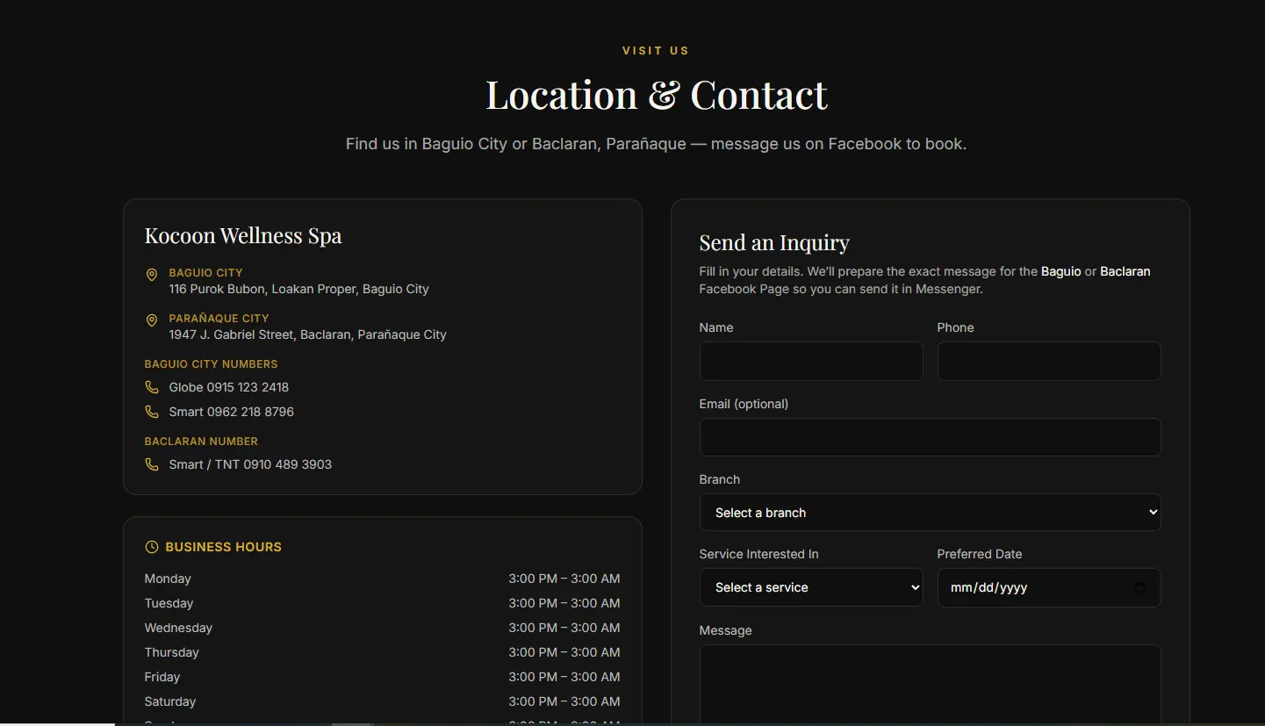1265x726 pixels.
Task: Click the Globe 0915 123 2418 number
Action: [x=229, y=387]
